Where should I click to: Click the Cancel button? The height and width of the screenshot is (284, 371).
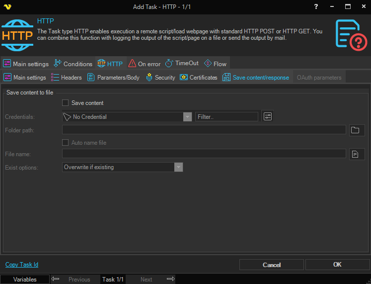pyautogui.click(x=272, y=265)
